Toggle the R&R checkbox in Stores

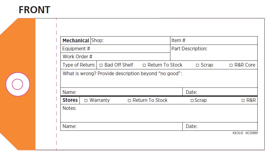(x=243, y=100)
